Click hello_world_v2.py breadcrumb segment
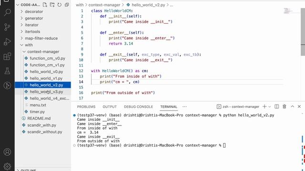The width and height of the screenshot is (305, 171). click(x=148, y=5)
